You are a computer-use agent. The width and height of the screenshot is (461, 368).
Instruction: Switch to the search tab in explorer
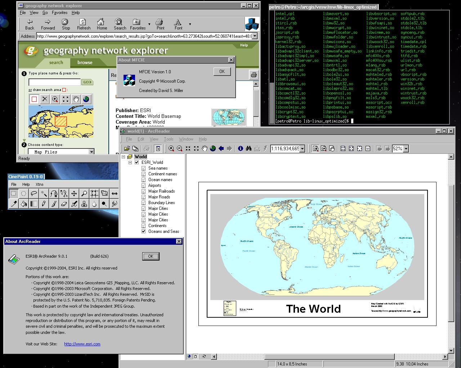coord(56,62)
